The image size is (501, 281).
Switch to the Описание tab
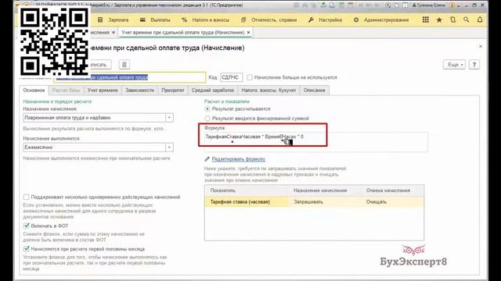(315, 91)
